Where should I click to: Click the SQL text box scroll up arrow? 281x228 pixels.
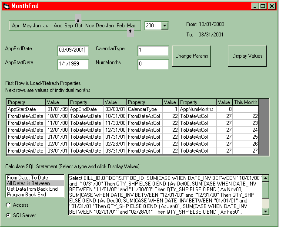(266, 178)
